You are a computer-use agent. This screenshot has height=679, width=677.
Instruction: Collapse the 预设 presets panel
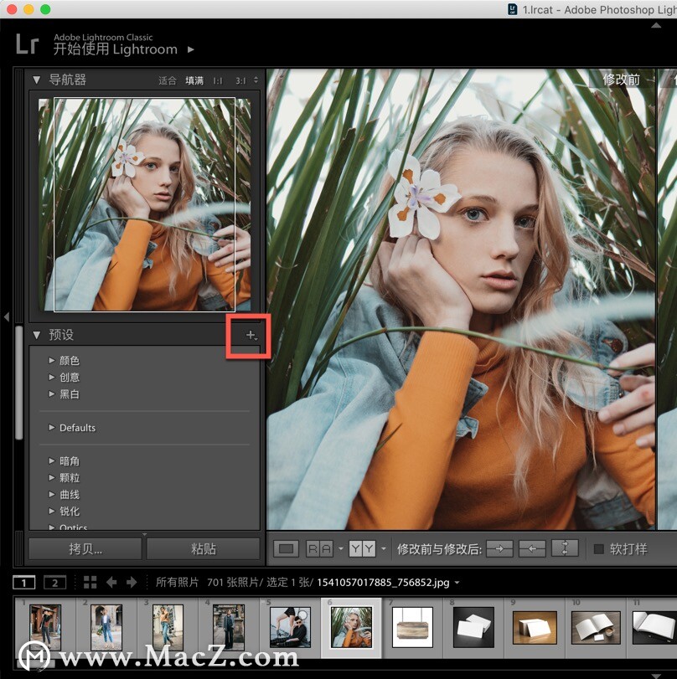(36, 335)
